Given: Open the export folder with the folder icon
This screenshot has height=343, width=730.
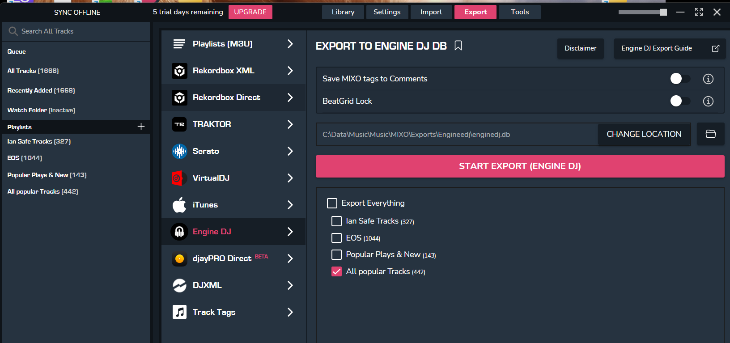Looking at the screenshot, I should point(711,134).
